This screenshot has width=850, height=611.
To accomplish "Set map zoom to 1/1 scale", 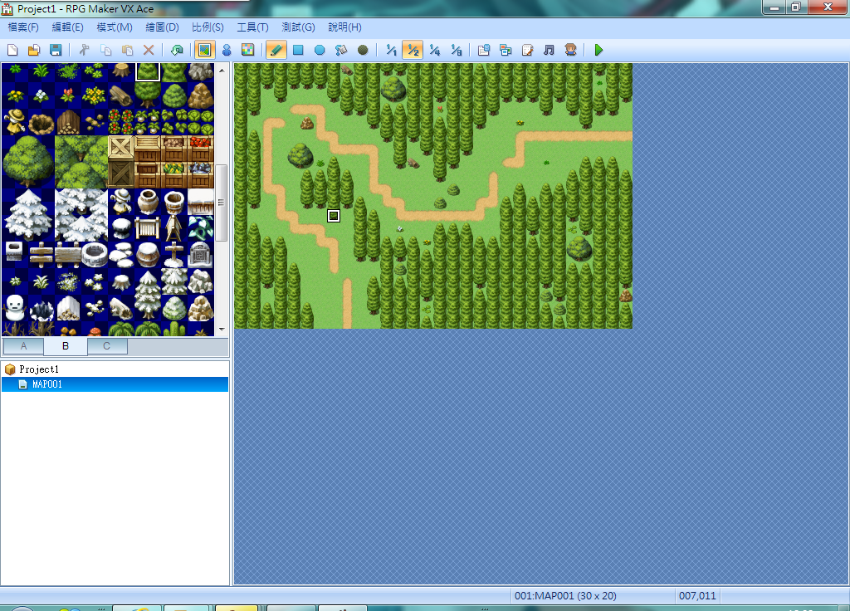I will point(391,51).
